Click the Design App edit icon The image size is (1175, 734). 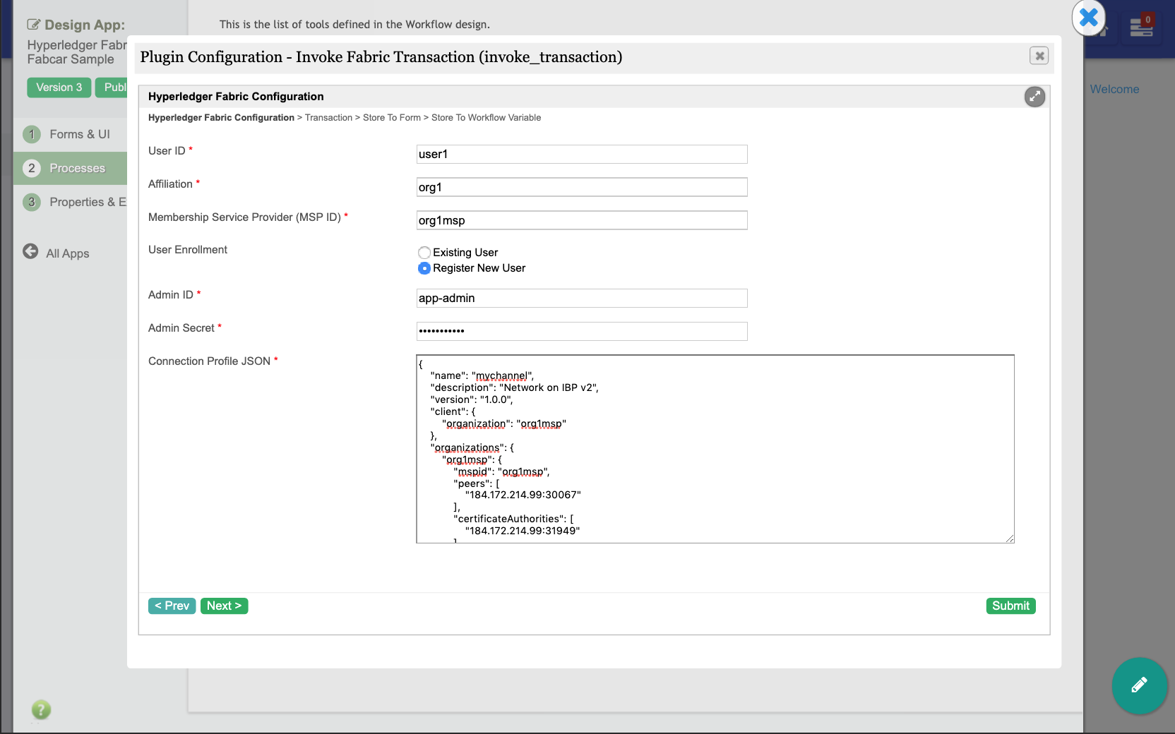tap(33, 25)
